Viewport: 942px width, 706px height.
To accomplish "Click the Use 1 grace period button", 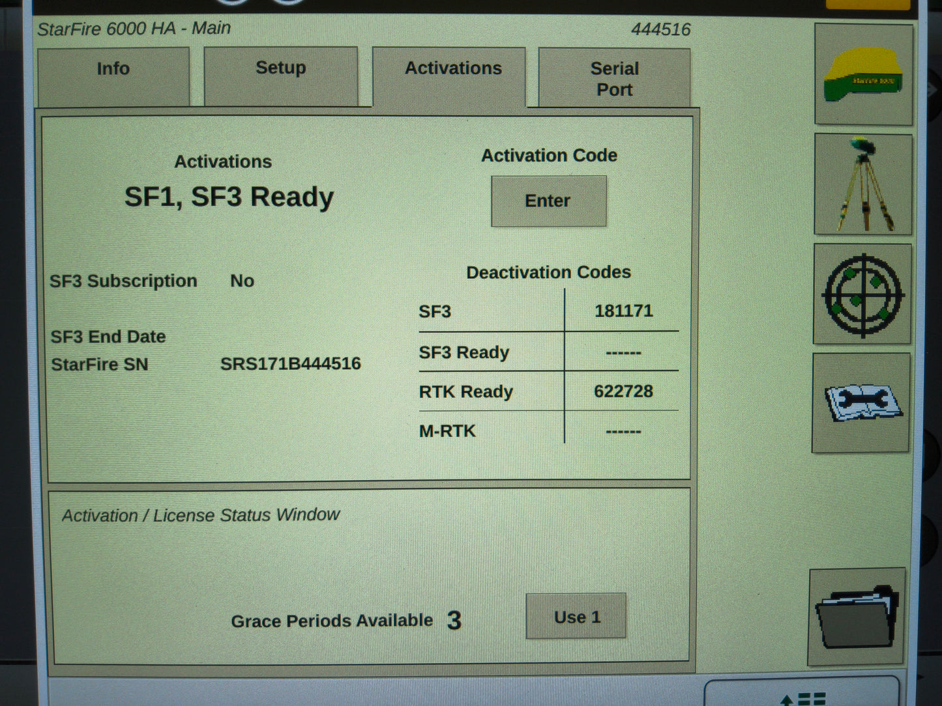I will coord(576,616).
